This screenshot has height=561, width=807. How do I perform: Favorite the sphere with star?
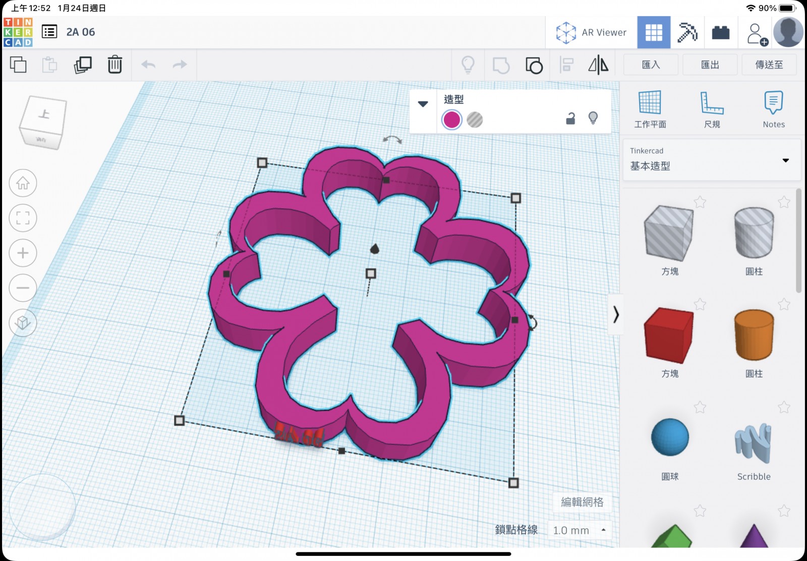click(x=700, y=407)
